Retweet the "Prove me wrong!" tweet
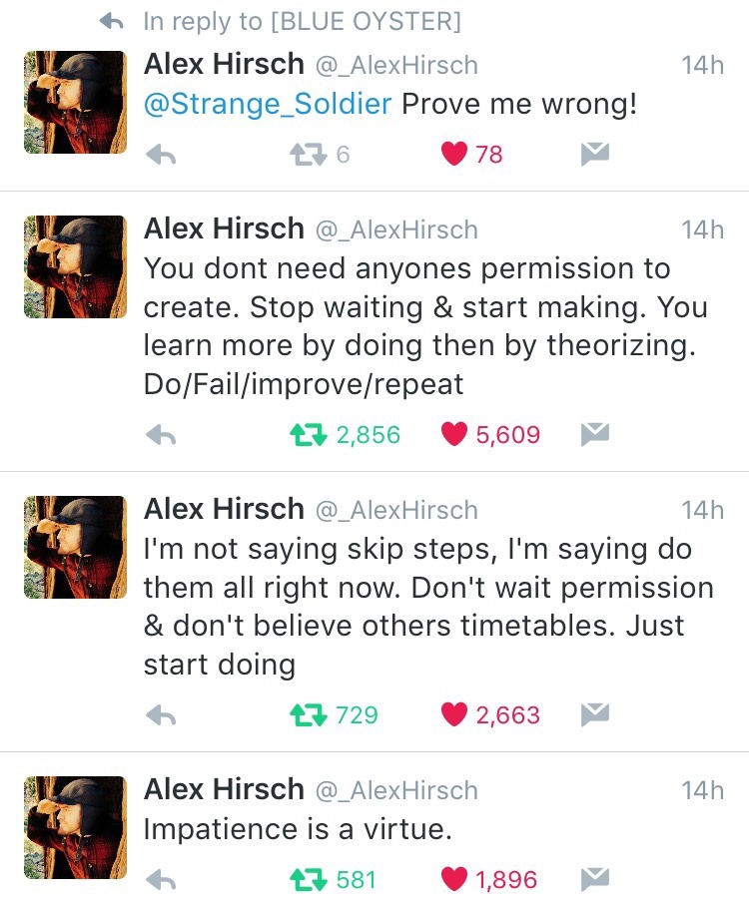The image size is (749, 902). [x=303, y=155]
